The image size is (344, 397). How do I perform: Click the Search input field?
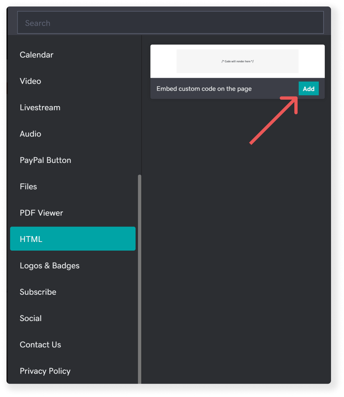pyautogui.click(x=170, y=22)
